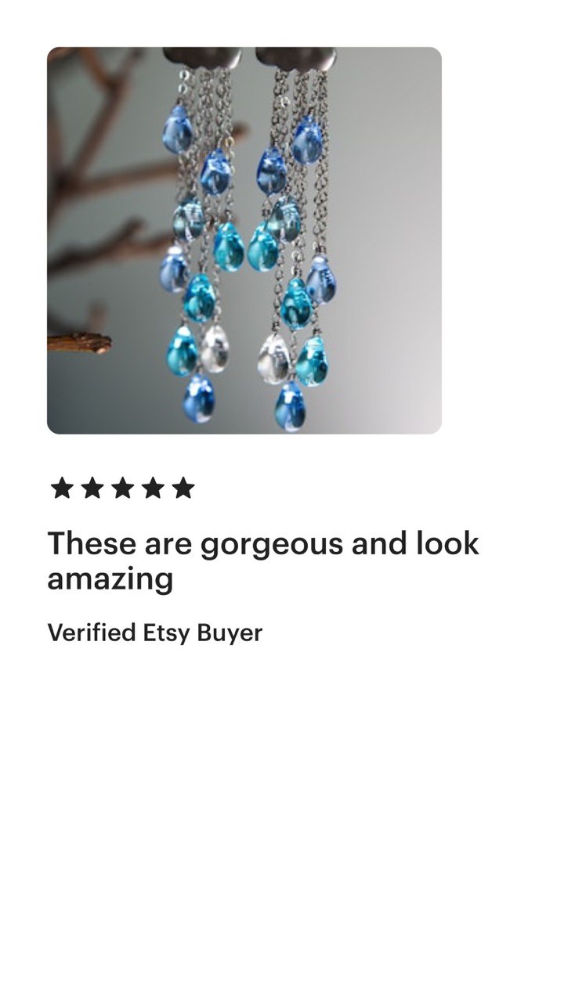Click the left cloud charm in the photo
This screenshot has width=564, height=1002.
[201, 57]
